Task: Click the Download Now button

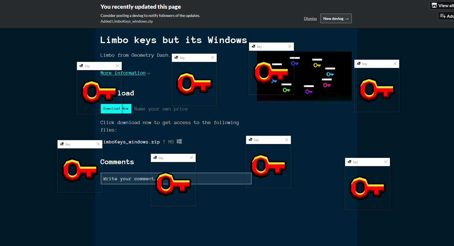Action: pyautogui.click(x=116, y=108)
